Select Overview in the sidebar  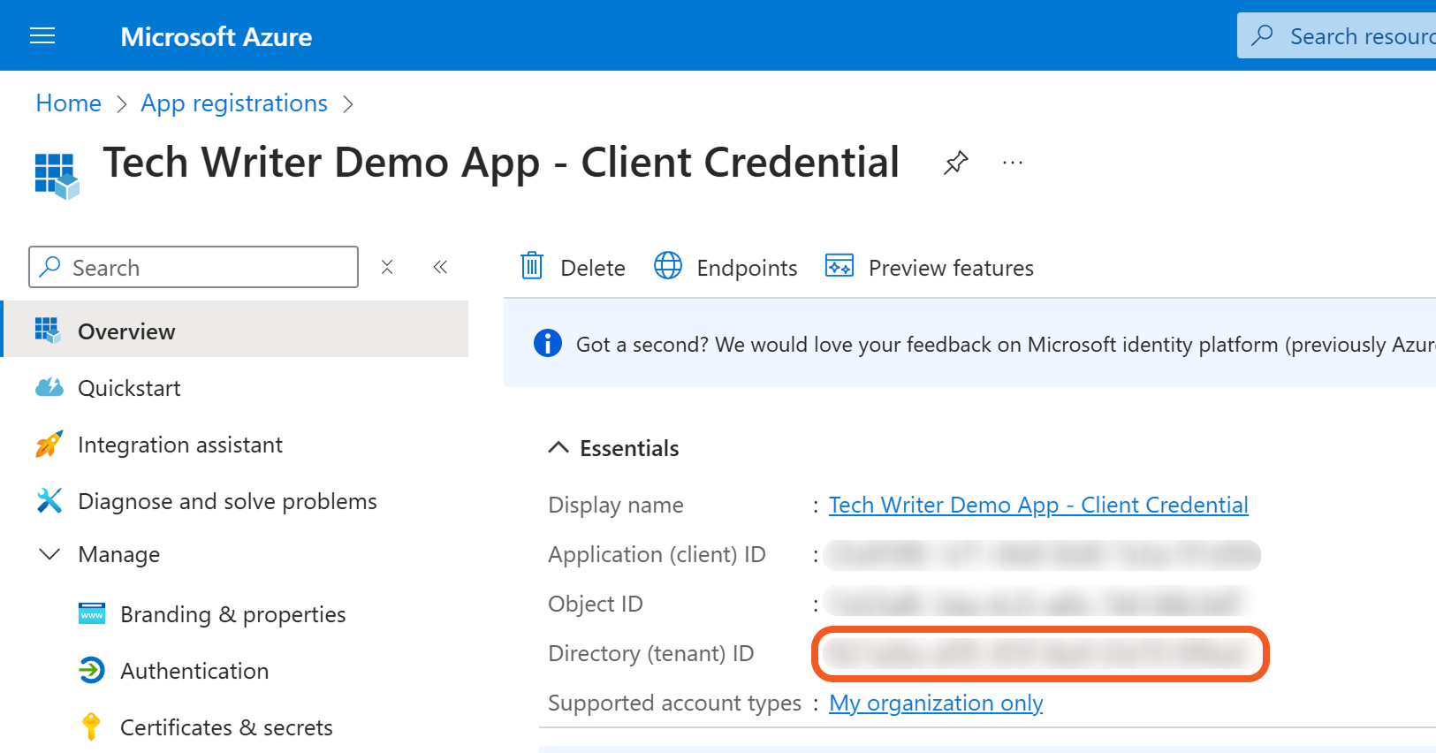(126, 331)
